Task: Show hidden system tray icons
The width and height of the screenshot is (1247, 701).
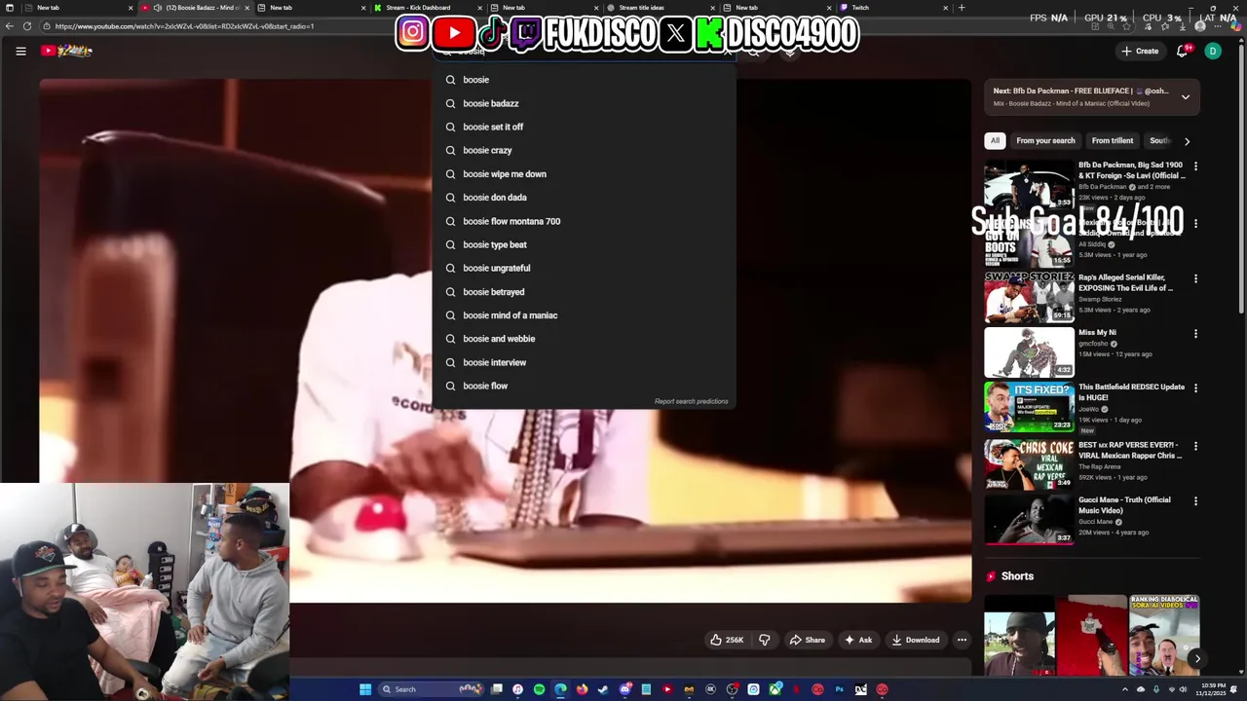Action: click(x=1125, y=689)
